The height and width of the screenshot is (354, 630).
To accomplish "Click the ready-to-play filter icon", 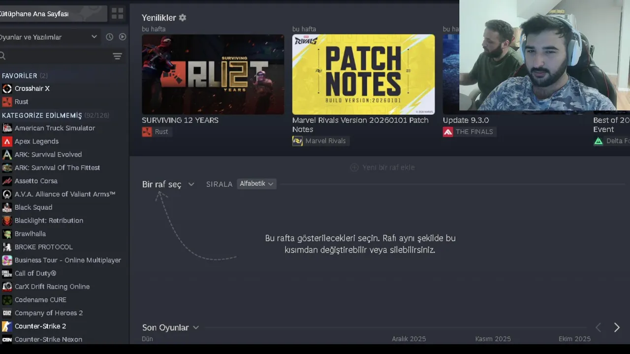I will point(123,37).
